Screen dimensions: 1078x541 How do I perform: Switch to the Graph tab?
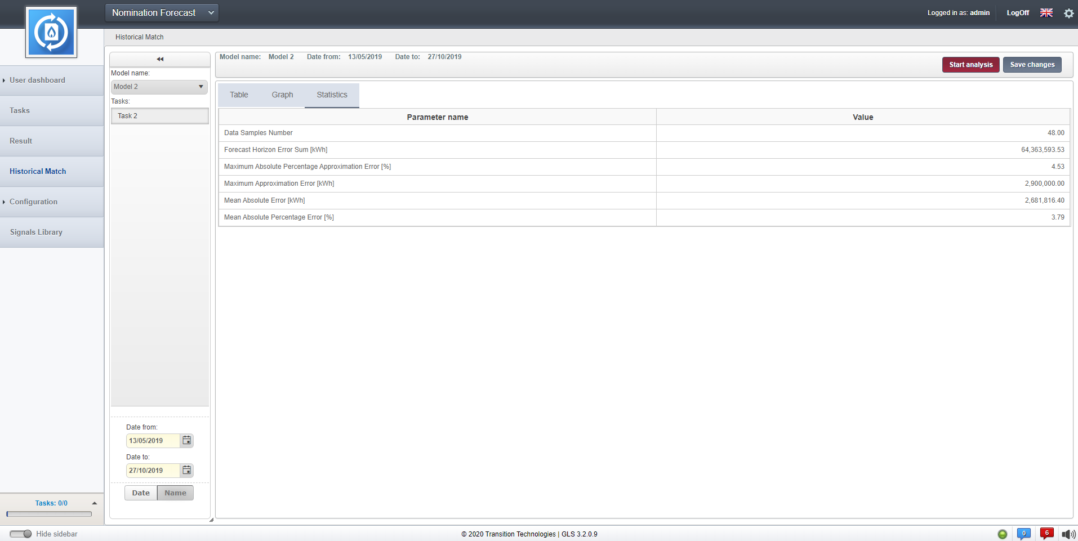pos(282,95)
